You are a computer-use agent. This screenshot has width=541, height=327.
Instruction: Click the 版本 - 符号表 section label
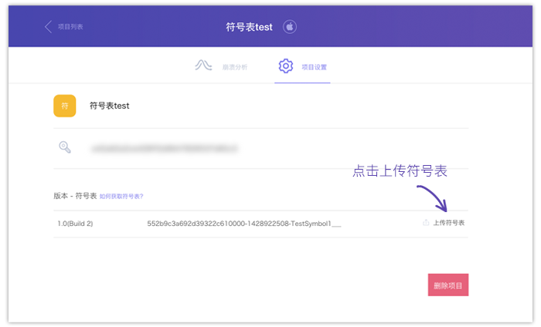click(x=75, y=196)
